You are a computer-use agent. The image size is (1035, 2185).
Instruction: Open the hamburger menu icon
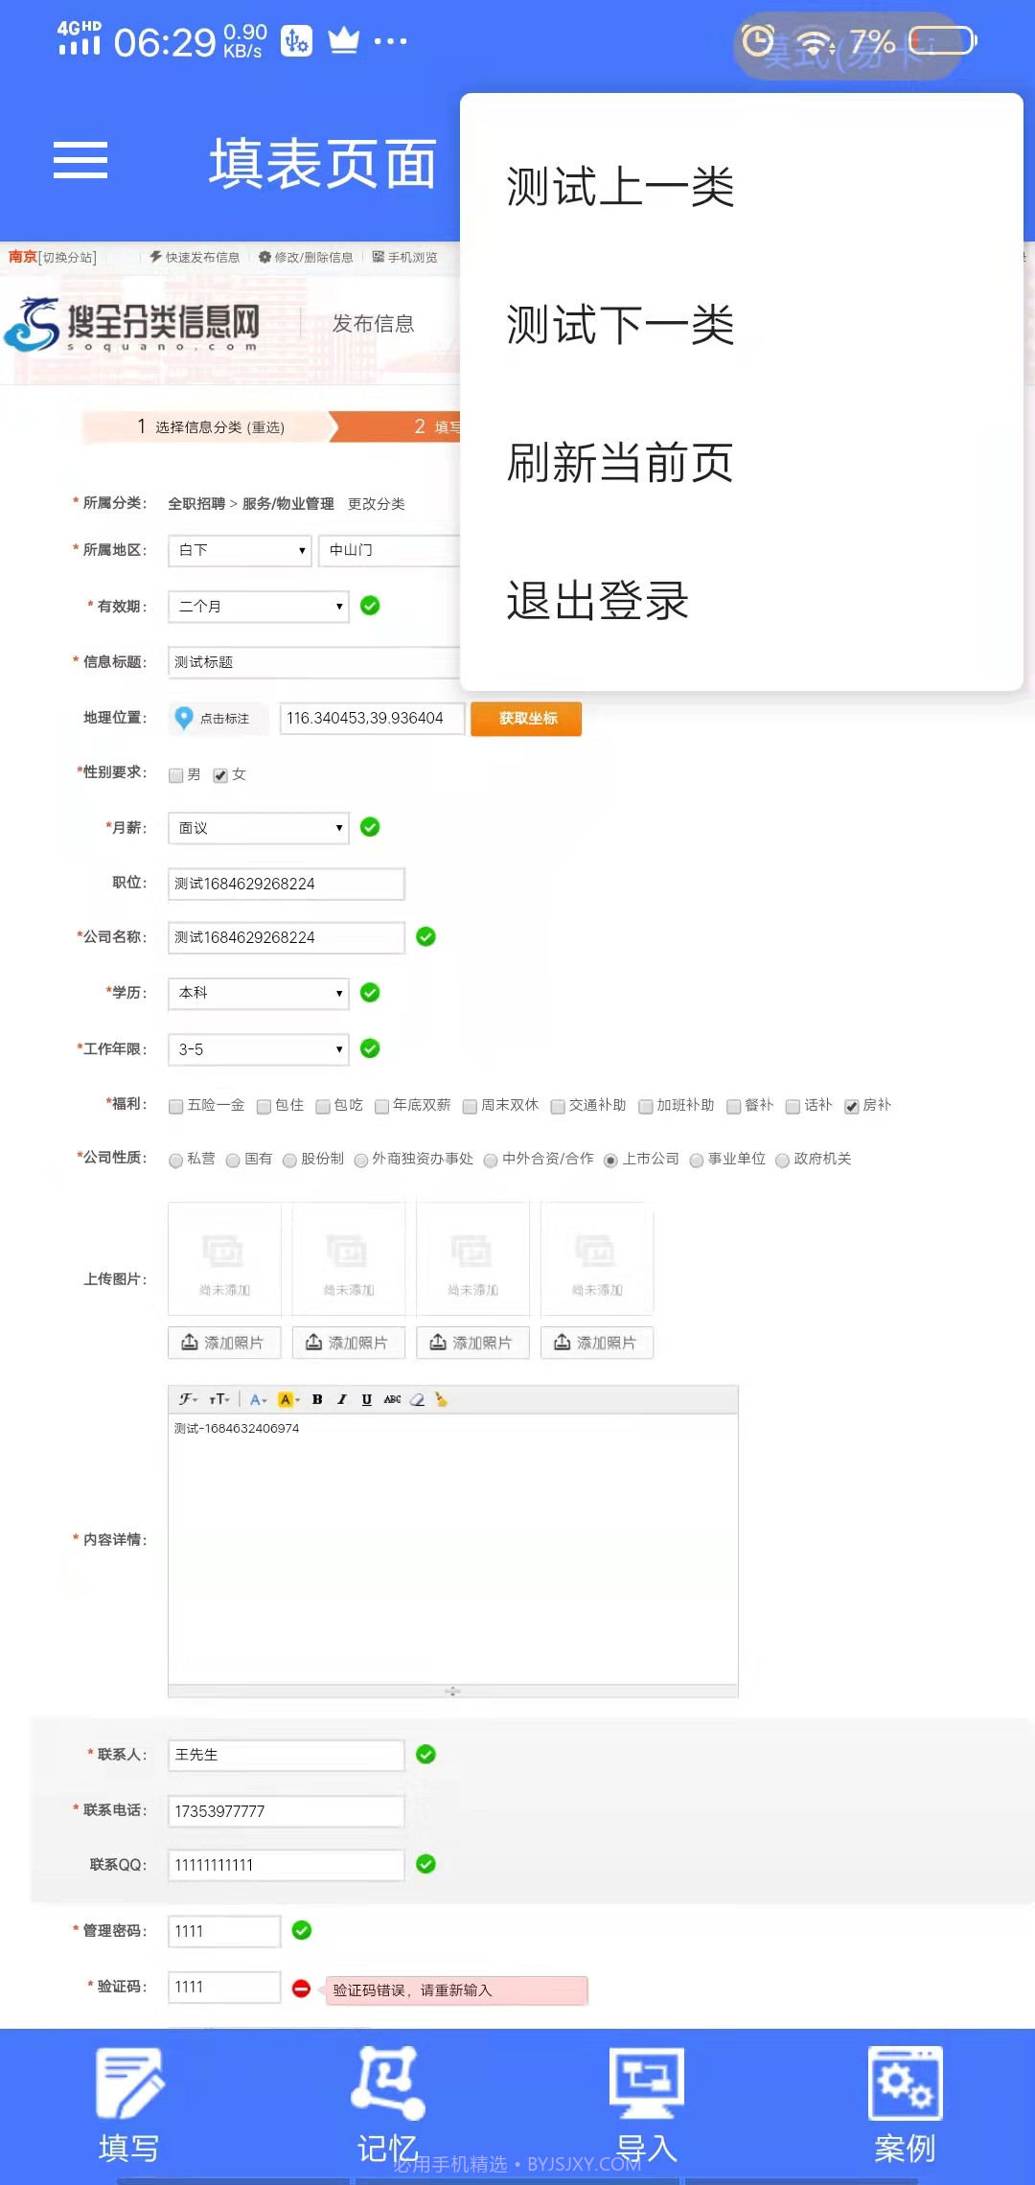point(80,160)
